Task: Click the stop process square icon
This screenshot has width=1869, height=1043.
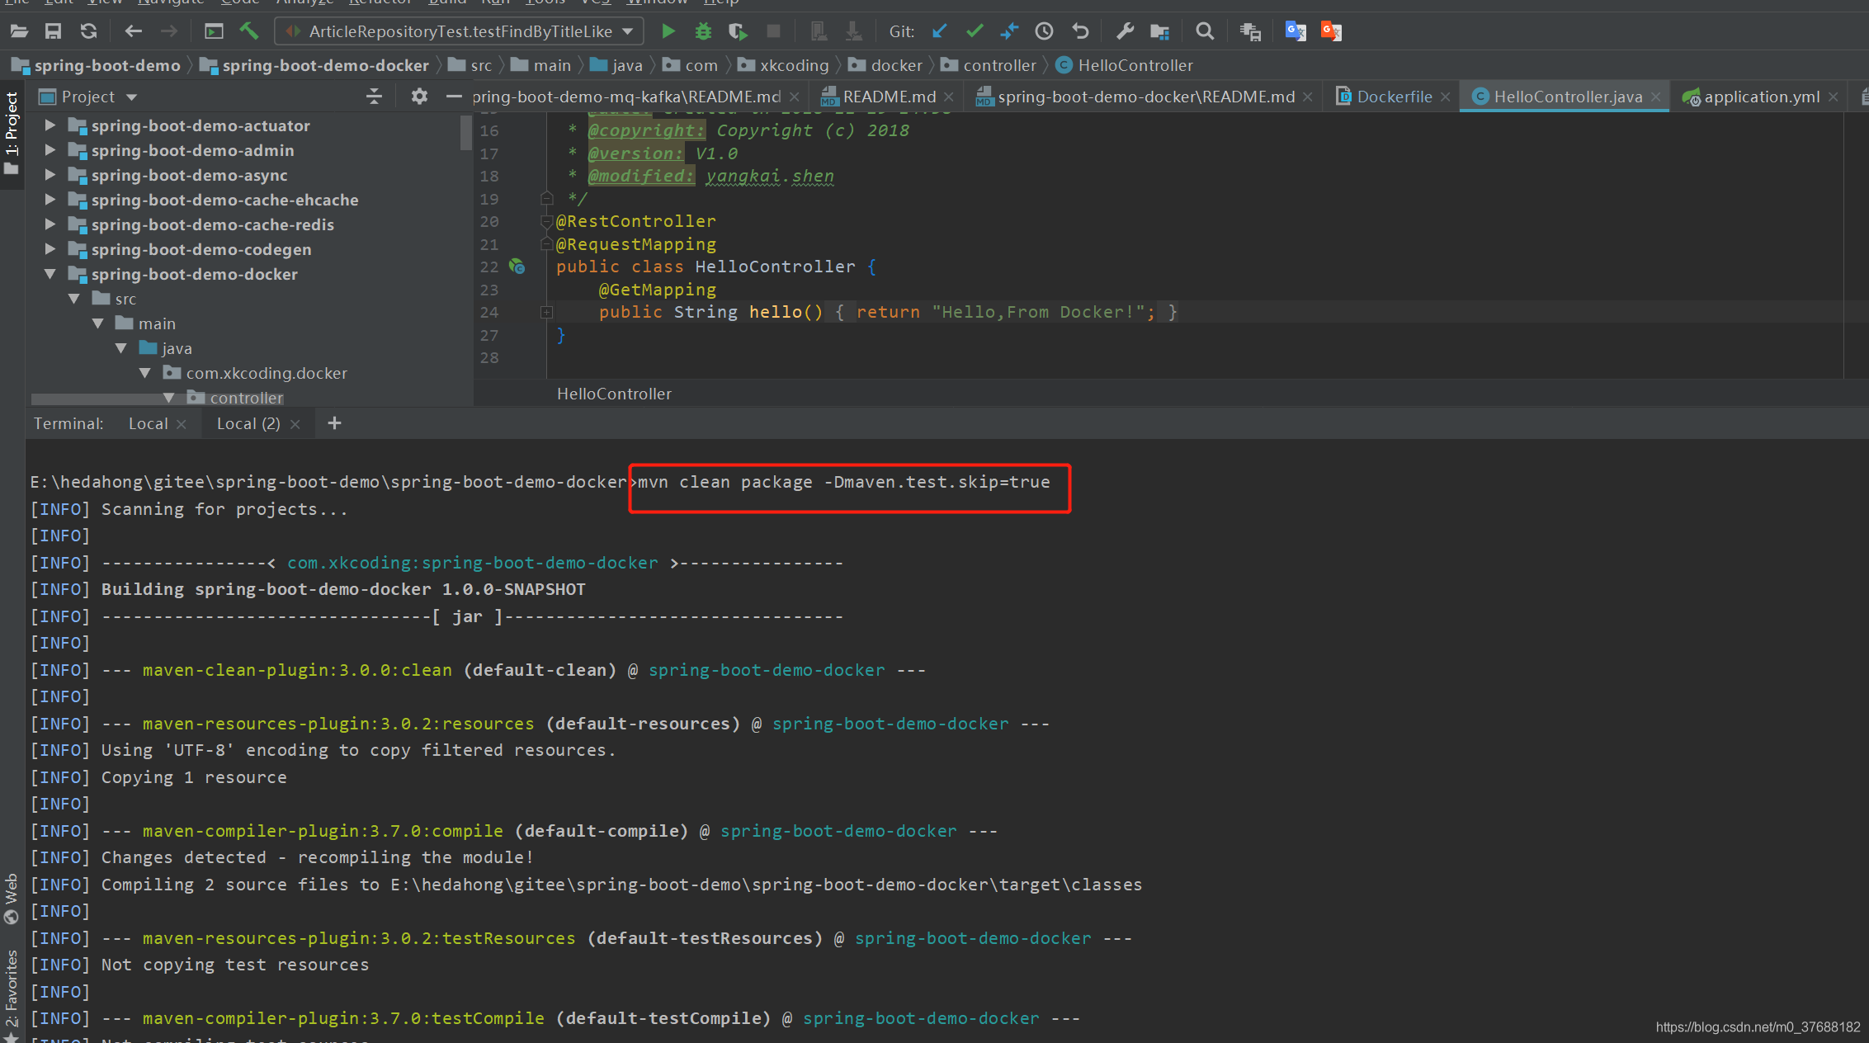Action: coord(773,31)
